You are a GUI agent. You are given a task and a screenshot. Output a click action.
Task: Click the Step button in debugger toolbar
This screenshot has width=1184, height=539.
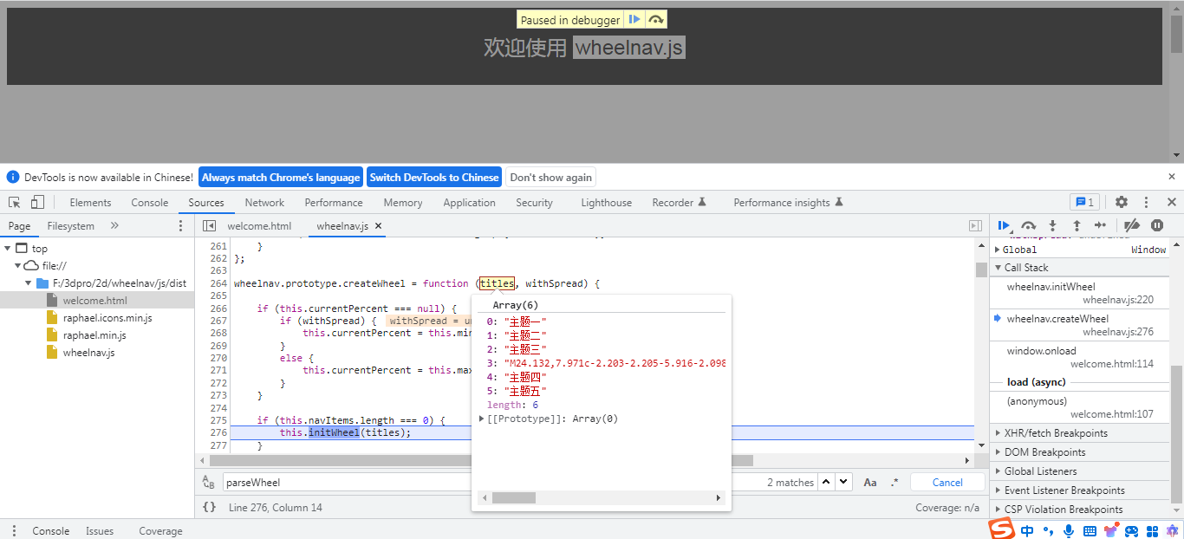pos(1101,225)
